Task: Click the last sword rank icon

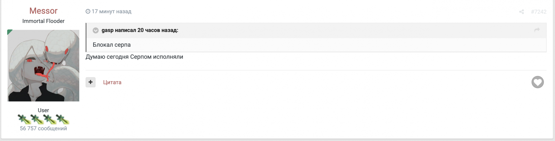Action: click(63, 119)
